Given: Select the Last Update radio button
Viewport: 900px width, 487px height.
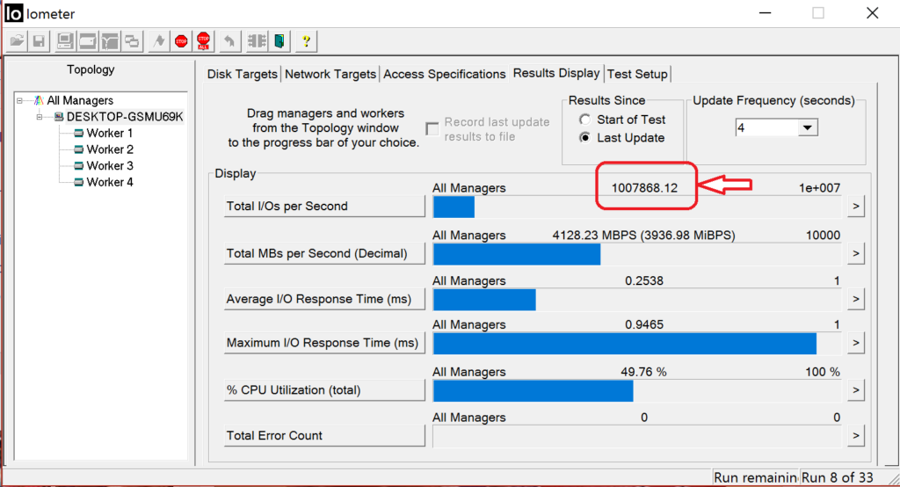Looking at the screenshot, I should pyautogui.click(x=584, y=138).
